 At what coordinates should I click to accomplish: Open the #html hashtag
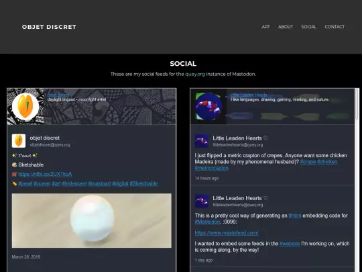295,216
